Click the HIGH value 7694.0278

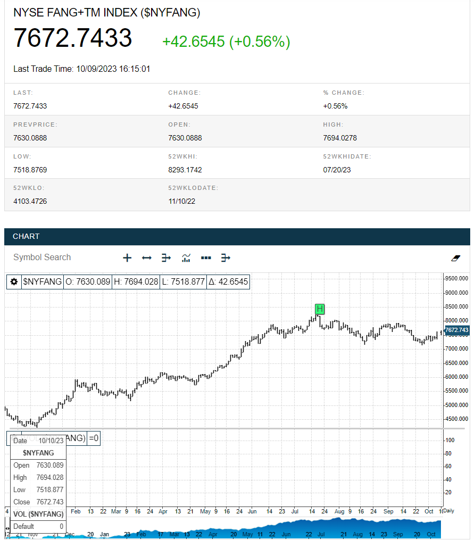coord(340,138)
